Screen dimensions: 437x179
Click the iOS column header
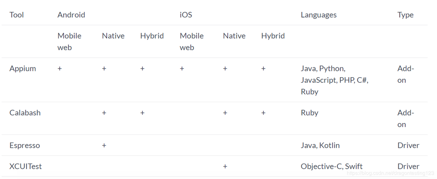pos(186,15)
